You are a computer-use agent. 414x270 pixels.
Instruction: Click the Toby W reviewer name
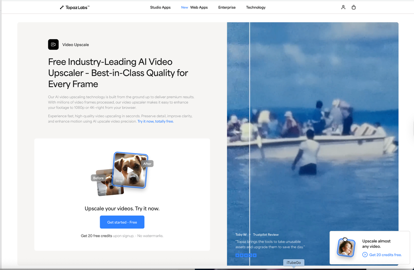[x=241, y=235]
